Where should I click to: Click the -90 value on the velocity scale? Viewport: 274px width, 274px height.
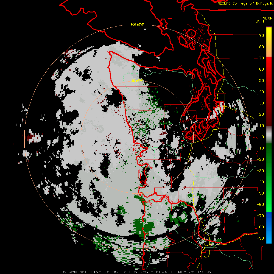[x=260, y=238]
